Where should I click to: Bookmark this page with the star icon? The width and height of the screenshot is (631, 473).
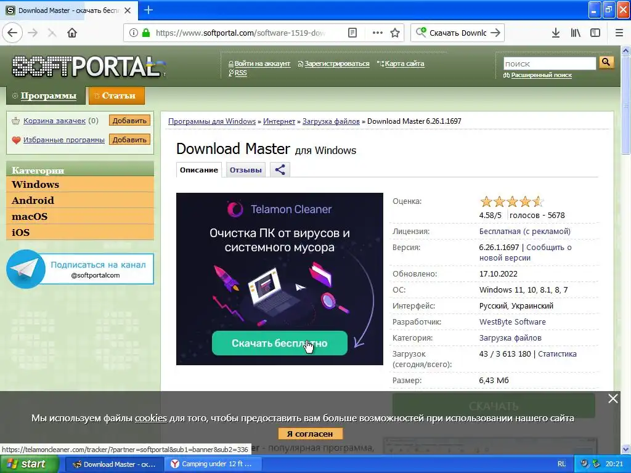(x=395, y=33)
